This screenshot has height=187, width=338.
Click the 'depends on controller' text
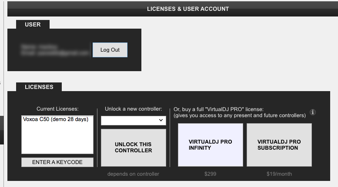(x=133, y=174)
